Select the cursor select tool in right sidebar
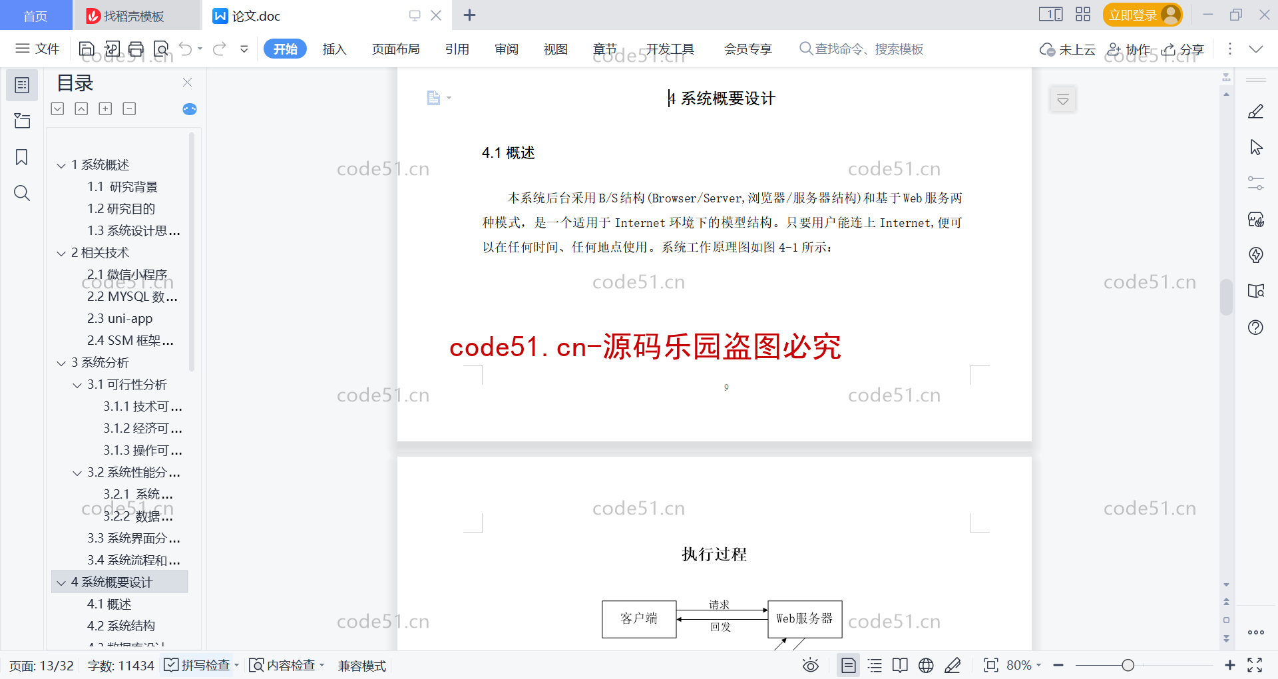The image size is (1278, 679). tap(1256, 147)
